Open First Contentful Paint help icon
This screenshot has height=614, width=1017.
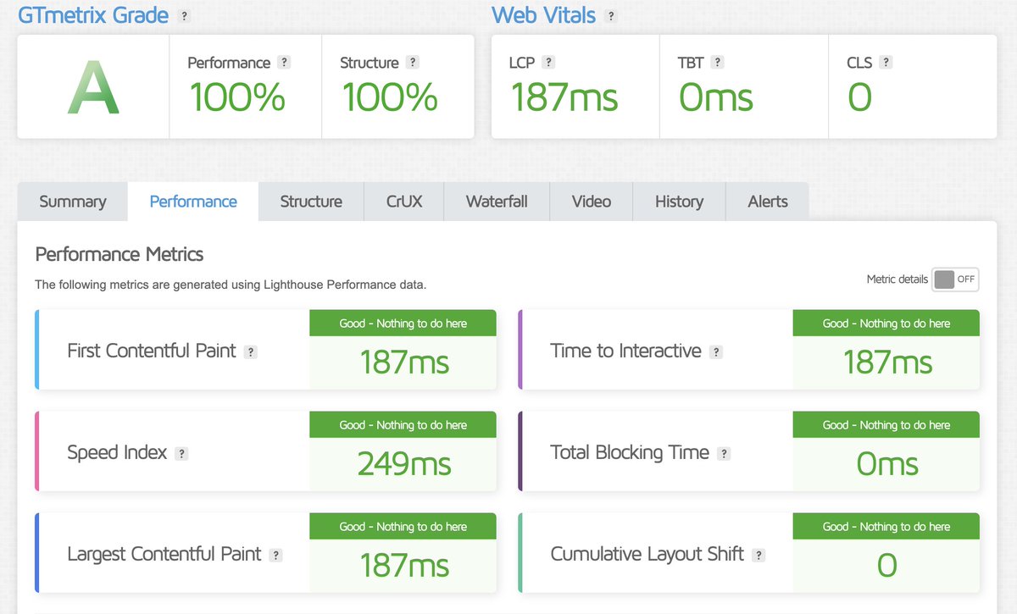pos(250,352)
